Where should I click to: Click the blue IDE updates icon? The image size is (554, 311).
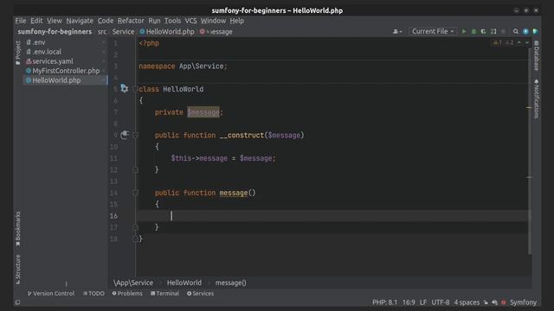525,31
